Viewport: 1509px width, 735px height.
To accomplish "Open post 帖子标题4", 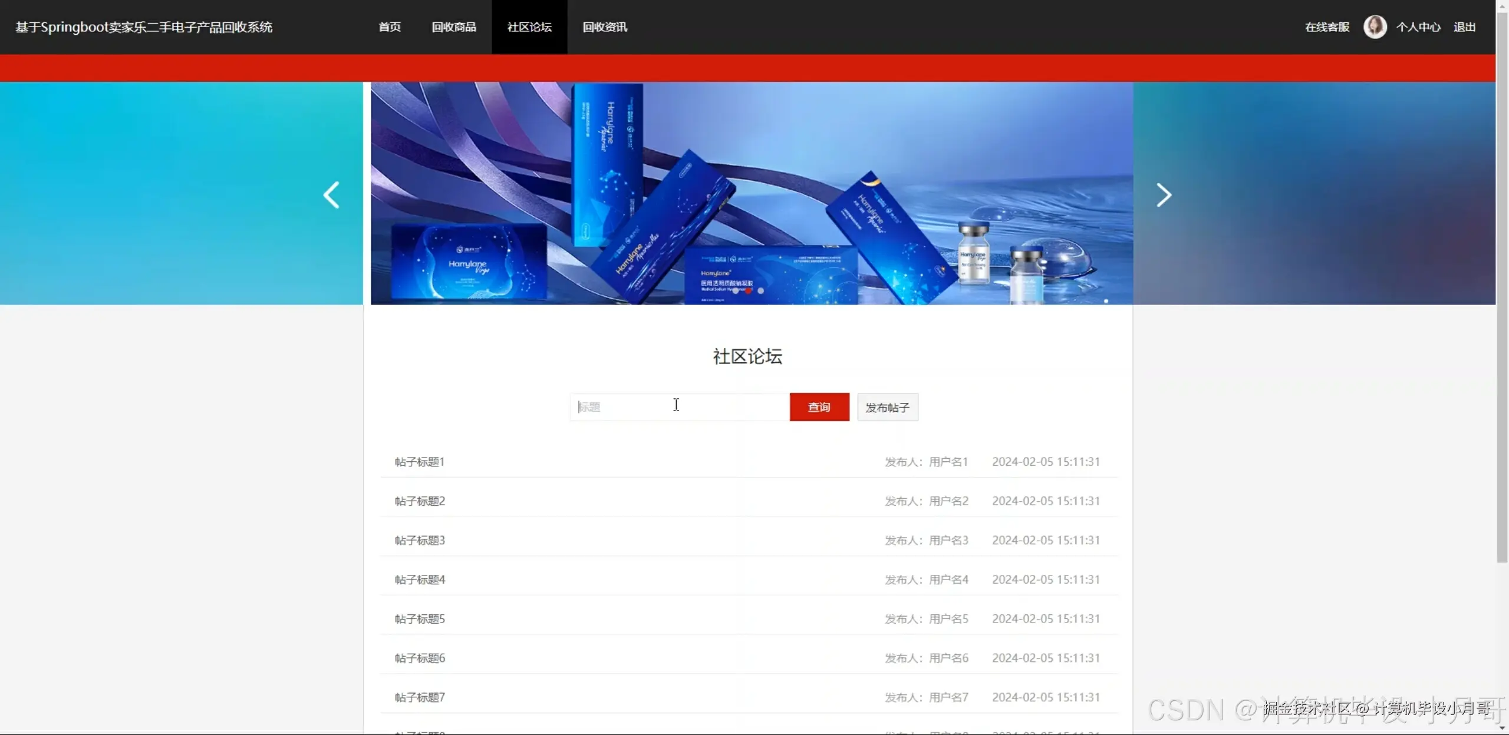I will (x=420, y=580).
